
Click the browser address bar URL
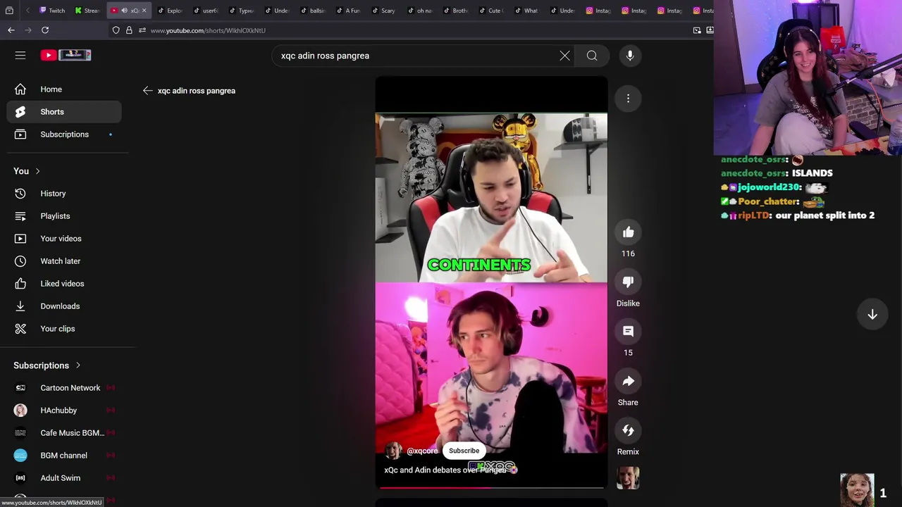click(208, 30)
